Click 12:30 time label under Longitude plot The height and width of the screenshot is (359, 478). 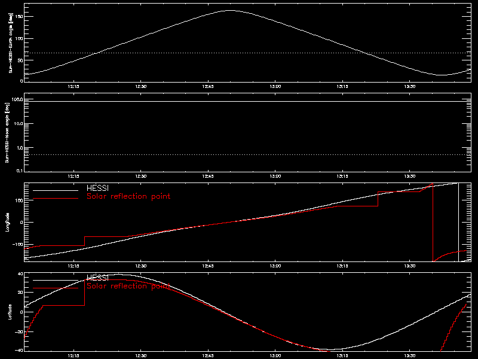click(140, 266)
